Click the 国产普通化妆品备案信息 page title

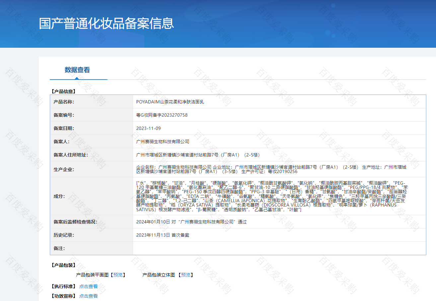pyautogui.click(x=106, y=24)
